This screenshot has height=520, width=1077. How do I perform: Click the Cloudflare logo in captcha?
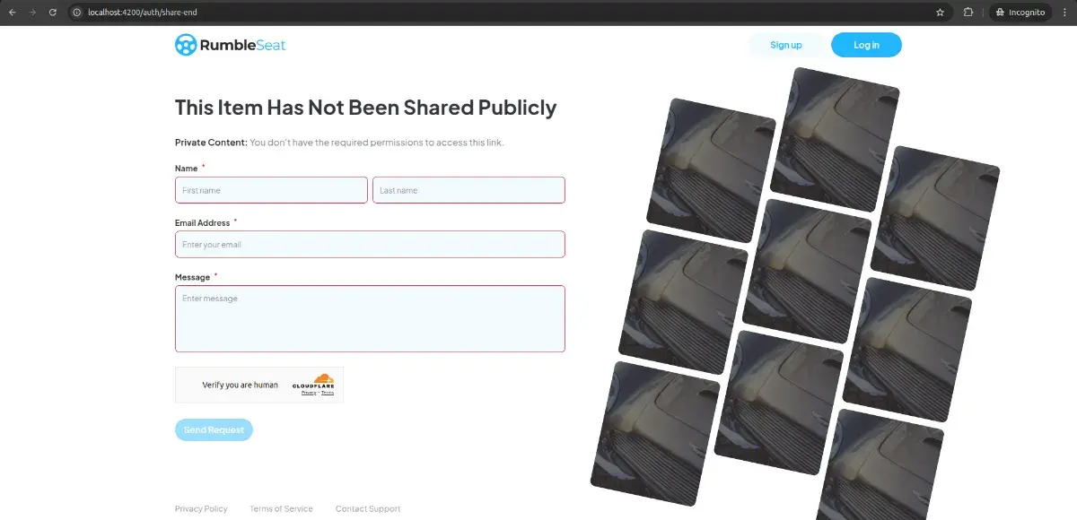(x=313, y=381)
